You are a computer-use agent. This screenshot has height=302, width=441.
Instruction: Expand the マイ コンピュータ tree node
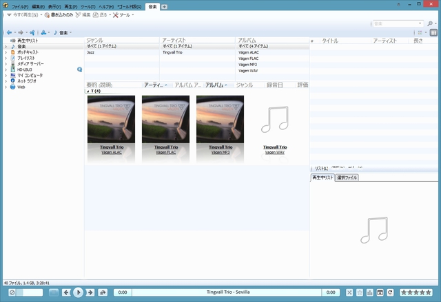(x=5, y=76)
